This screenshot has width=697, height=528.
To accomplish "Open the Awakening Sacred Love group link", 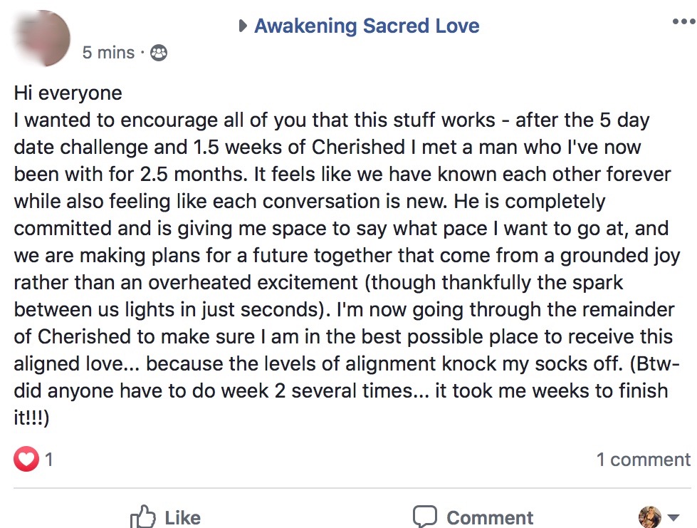I will click(x=367, y=26).
